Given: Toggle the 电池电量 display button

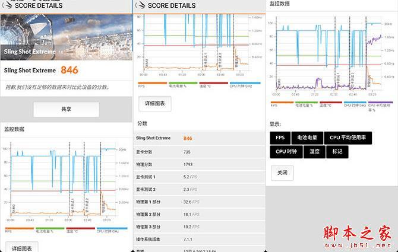Looking at the screenshot, I should tap(307, 138).
